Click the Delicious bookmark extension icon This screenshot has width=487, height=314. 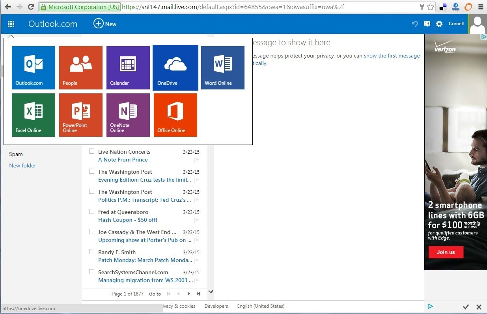[443, 7]
